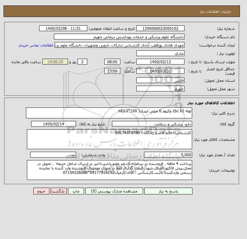Viewport: 247px width, 239px height.
Task: Click the remaining days field showing 3
Action: [x=82, y=62]
